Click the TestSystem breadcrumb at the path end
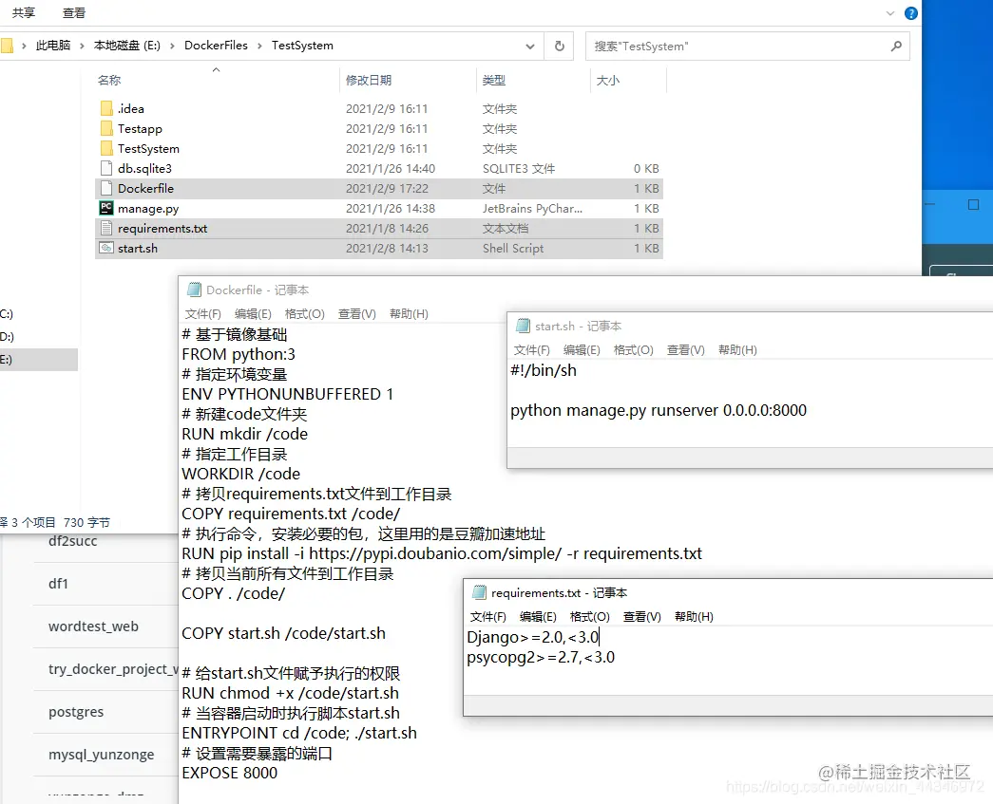 tap(302, 46)
